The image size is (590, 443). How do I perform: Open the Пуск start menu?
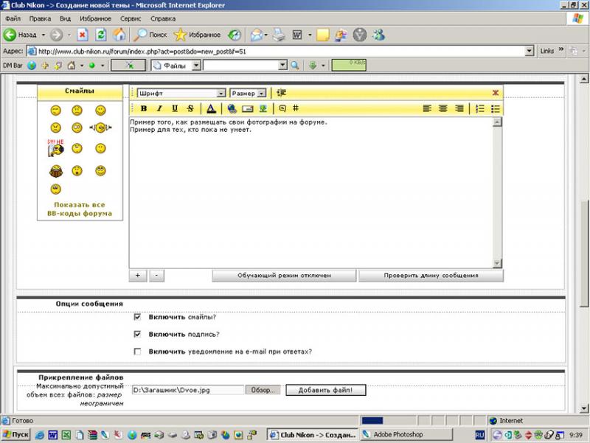point(15,435)
